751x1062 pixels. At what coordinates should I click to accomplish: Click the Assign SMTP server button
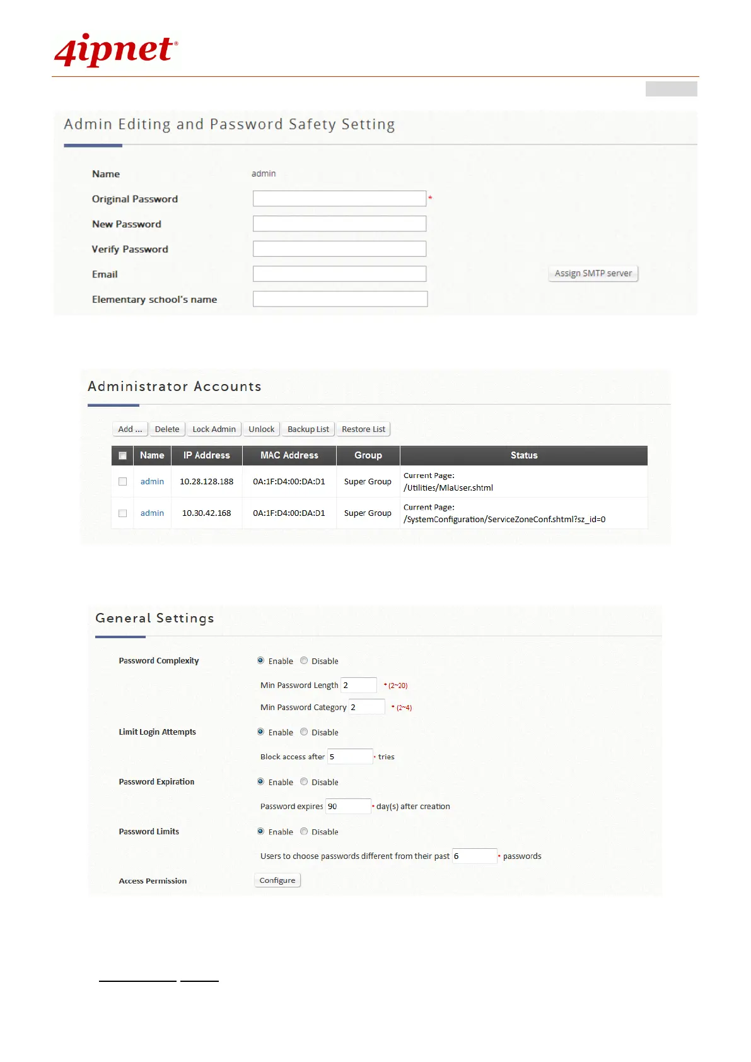[x=593, y=273]
